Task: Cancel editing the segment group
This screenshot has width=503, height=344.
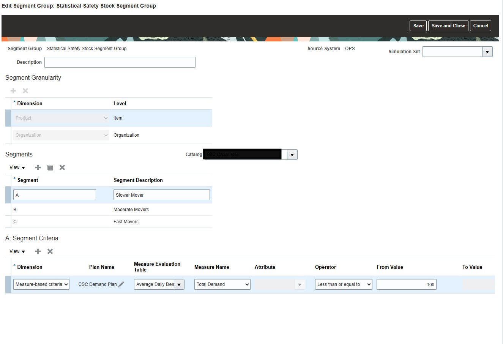Action: click(x=481, y=26)
